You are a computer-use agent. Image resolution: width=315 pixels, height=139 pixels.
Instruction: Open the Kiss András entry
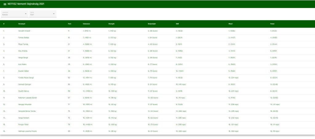click(23, 51)
